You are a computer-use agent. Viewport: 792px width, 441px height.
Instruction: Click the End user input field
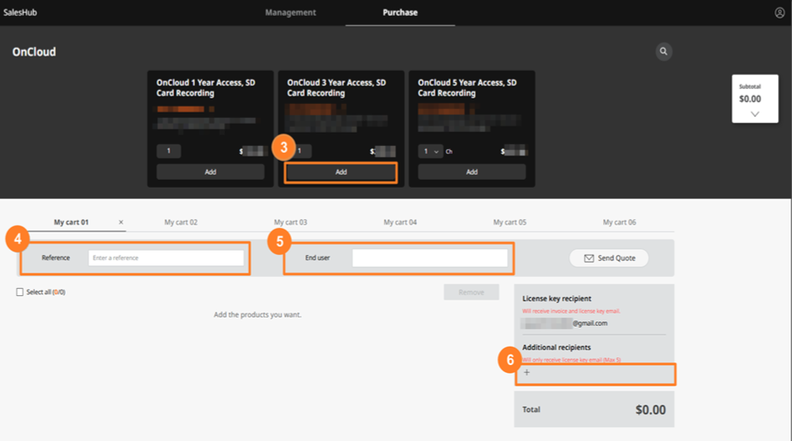(430, 258)
